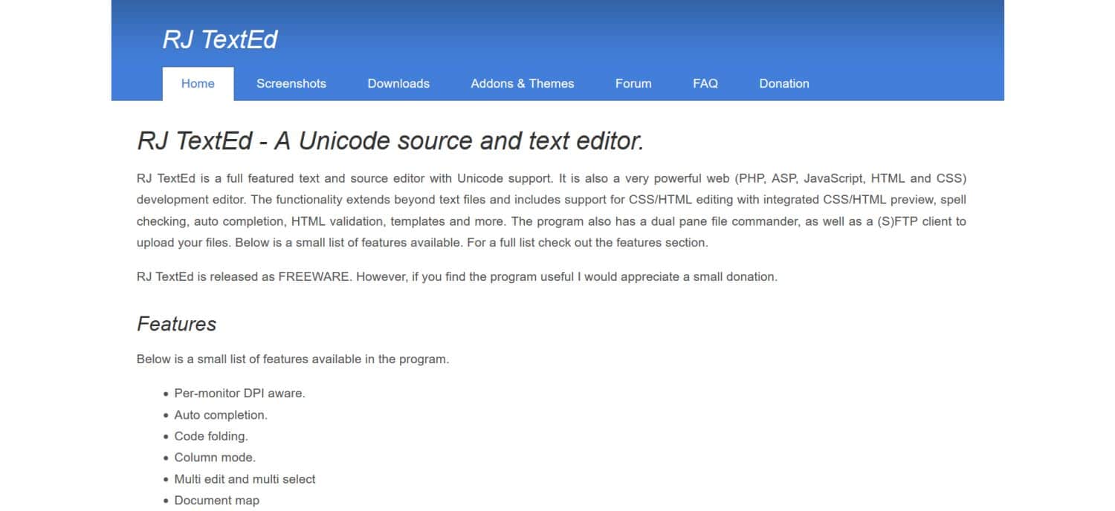This screenshot has width=1115, height=511.
Task: Click the 'A Unicode source and text editor' heading
Action: click(x=390, y=141)
